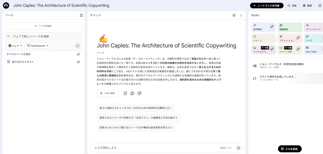Select suggestion about キャッチコピー 3要素

[135, 108]
